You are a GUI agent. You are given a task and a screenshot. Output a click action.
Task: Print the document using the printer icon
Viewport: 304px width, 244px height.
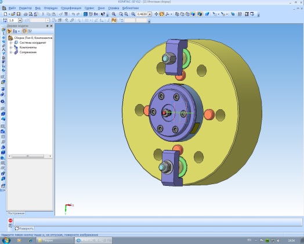click(x=26, y=14)
